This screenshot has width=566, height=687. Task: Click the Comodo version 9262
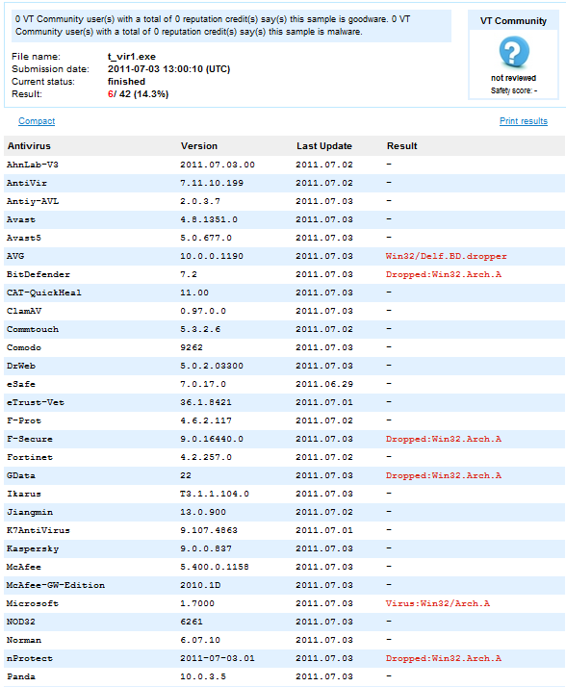coord(192,348)
